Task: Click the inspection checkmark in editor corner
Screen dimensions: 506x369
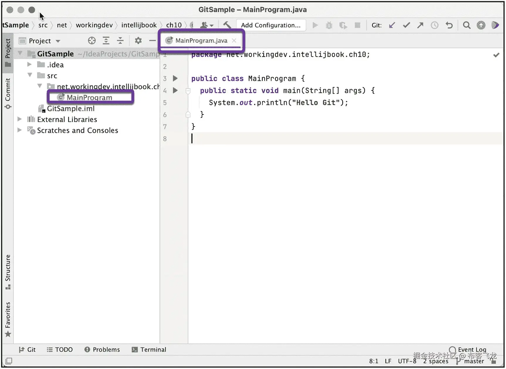Action: coord(496,55)
